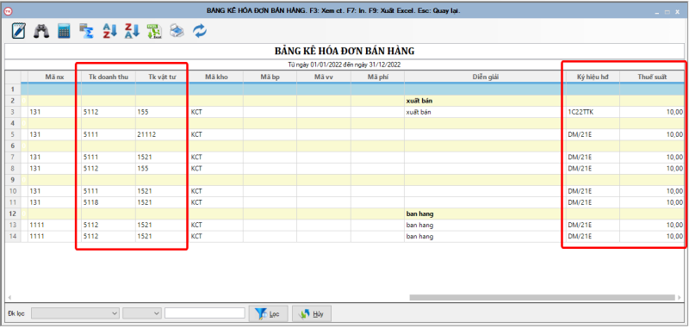The image size is (689, 328).
Task: Click the horizontal scrollbar left arrow
Action: (9, 297)
